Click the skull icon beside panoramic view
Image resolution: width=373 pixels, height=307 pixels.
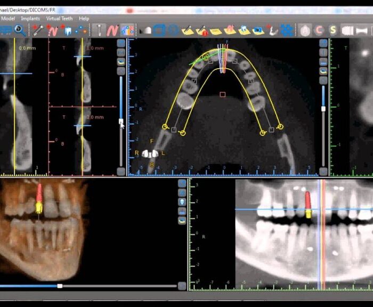tap(182, 202)
